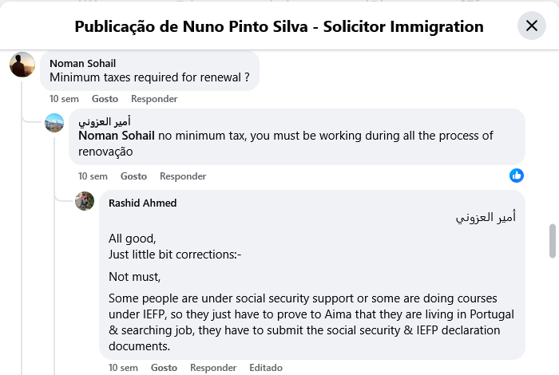Viewport: 559px width, 375px height.
Task: Click the blue like reaction icon
Action: [517, 176]
